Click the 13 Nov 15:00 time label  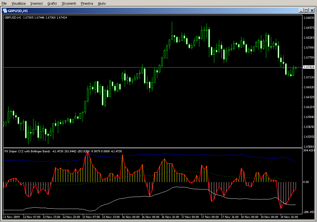[x=111, y=217]
